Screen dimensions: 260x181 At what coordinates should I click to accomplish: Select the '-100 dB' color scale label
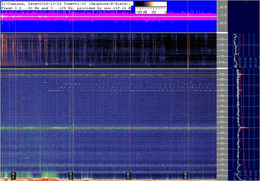click(141, 12)
